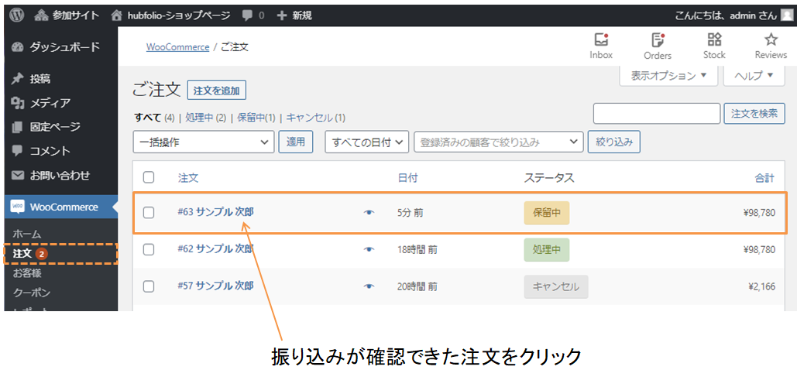Open the Inbox panel
Screen dimensions: 797x370
(601, 46)
